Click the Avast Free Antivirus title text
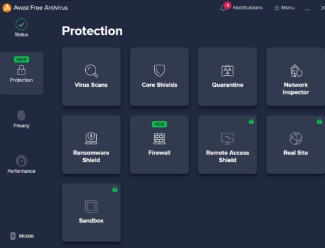The height and width of the screenshot is (248, 325). 41,8
